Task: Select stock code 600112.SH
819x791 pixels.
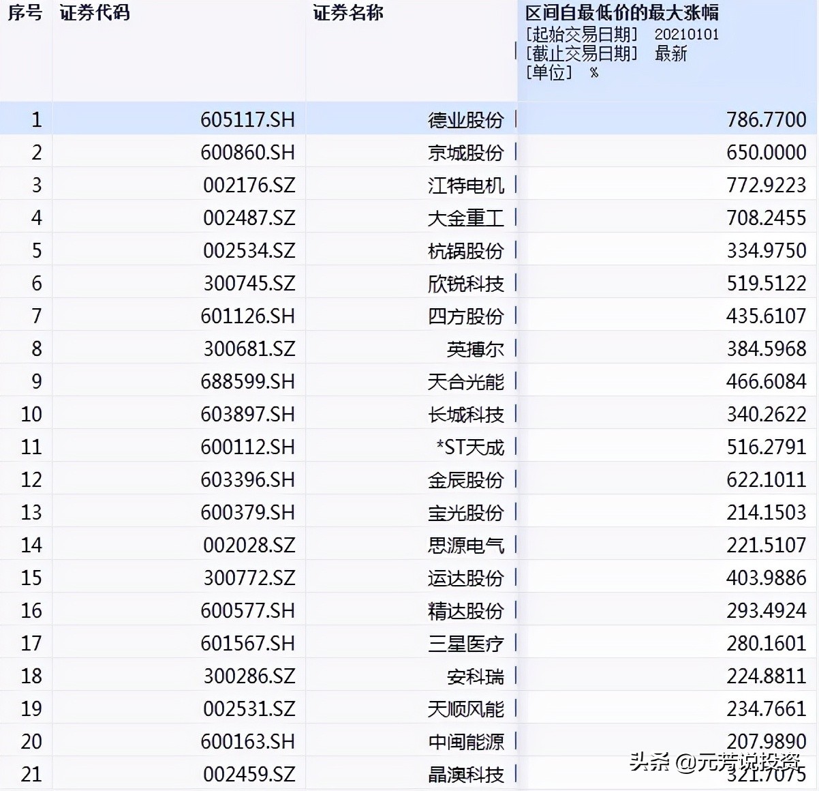Action: pyautogui.click(x=247, y=447)
